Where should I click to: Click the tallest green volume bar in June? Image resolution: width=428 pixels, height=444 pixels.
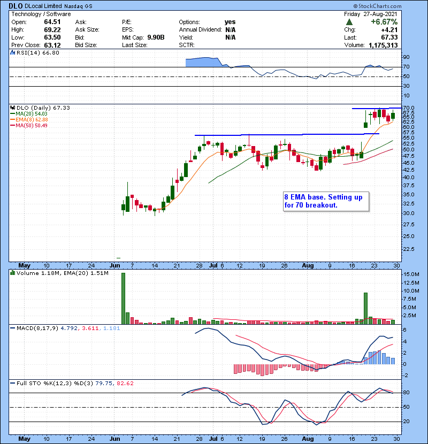124,298
